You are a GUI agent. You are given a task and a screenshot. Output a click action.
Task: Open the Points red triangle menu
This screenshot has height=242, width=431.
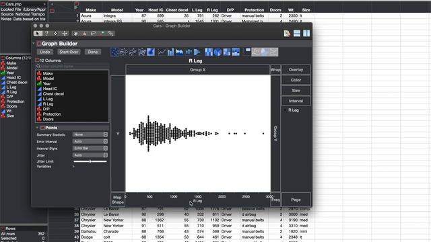pos(42,128)
